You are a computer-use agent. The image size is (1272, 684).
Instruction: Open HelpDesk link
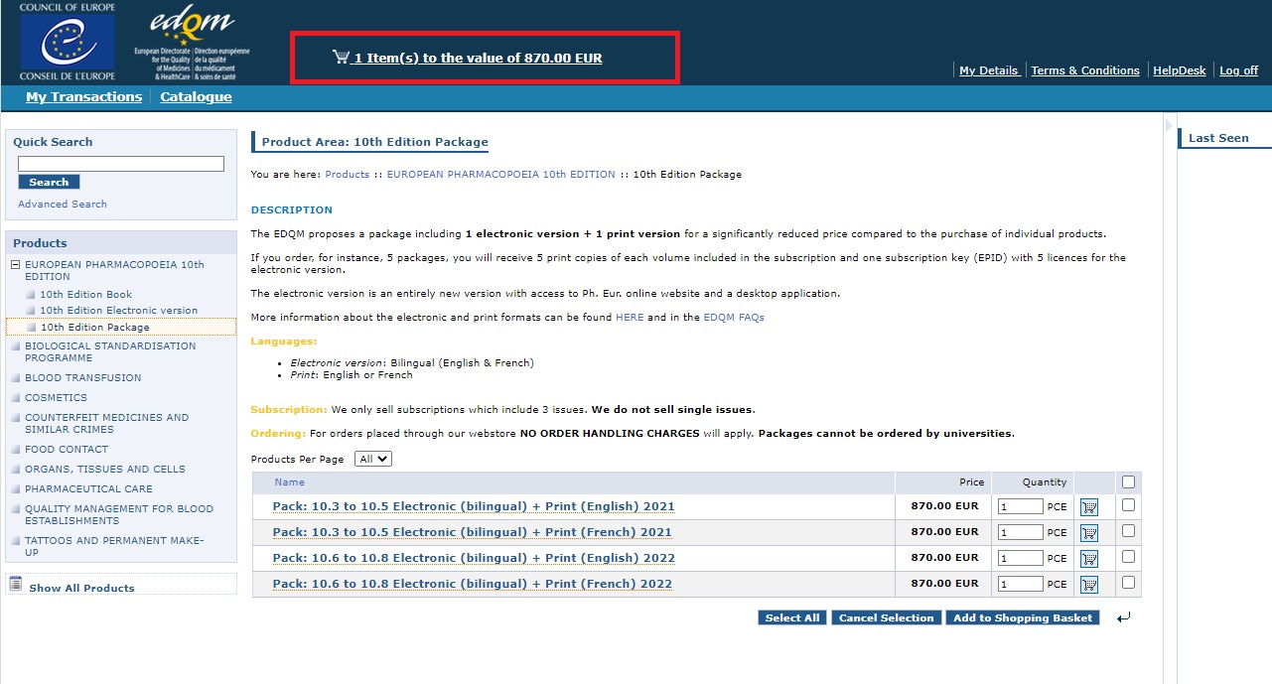coord(1180,70)
